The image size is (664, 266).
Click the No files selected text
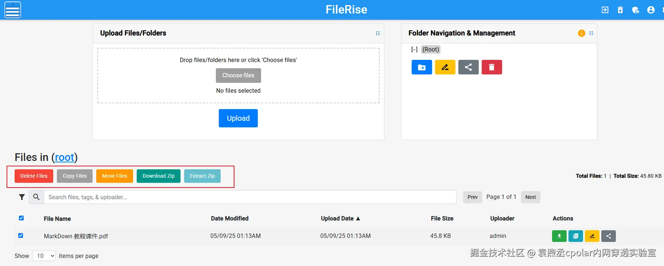tap(238, 90)
